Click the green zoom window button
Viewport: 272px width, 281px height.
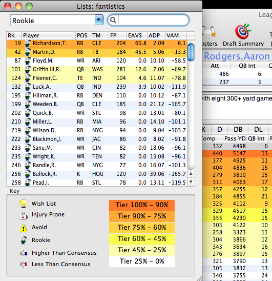(29, 6)
